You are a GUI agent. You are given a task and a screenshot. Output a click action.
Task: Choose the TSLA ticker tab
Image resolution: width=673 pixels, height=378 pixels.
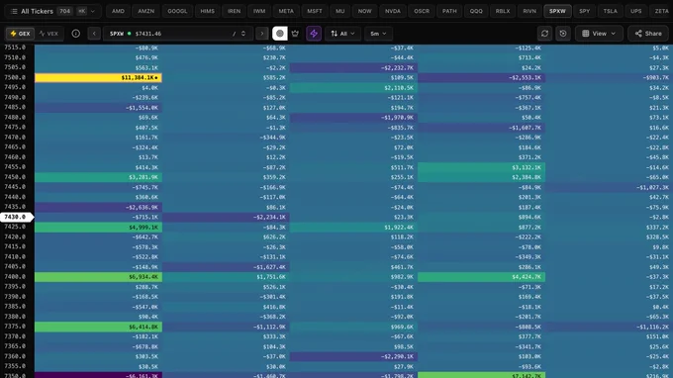[x=610, y=11]
